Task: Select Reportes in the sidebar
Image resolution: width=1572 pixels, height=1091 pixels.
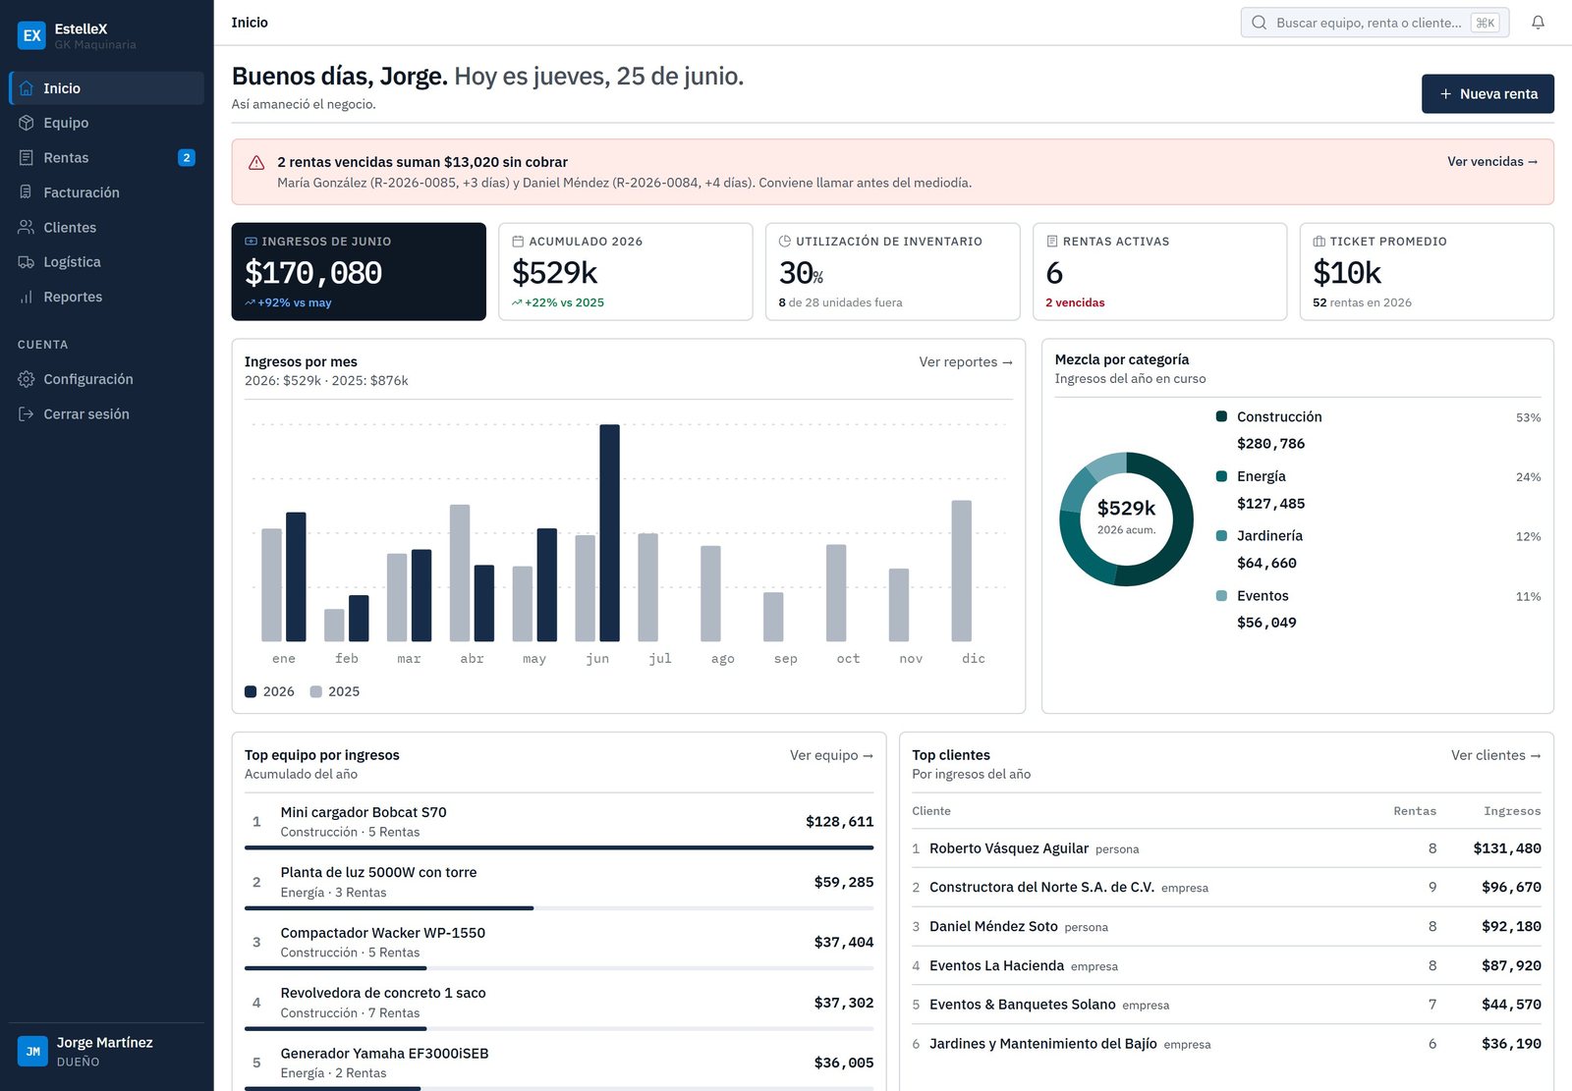Action: (106, 297)
